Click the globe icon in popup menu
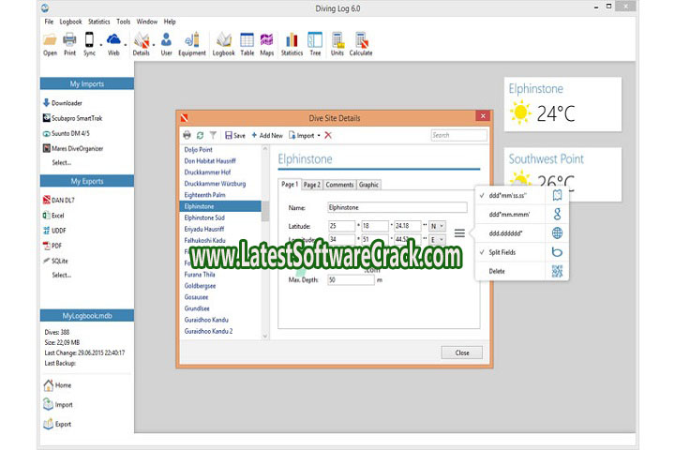This screenshot has width=675, height=450. (x=556, y=232)
